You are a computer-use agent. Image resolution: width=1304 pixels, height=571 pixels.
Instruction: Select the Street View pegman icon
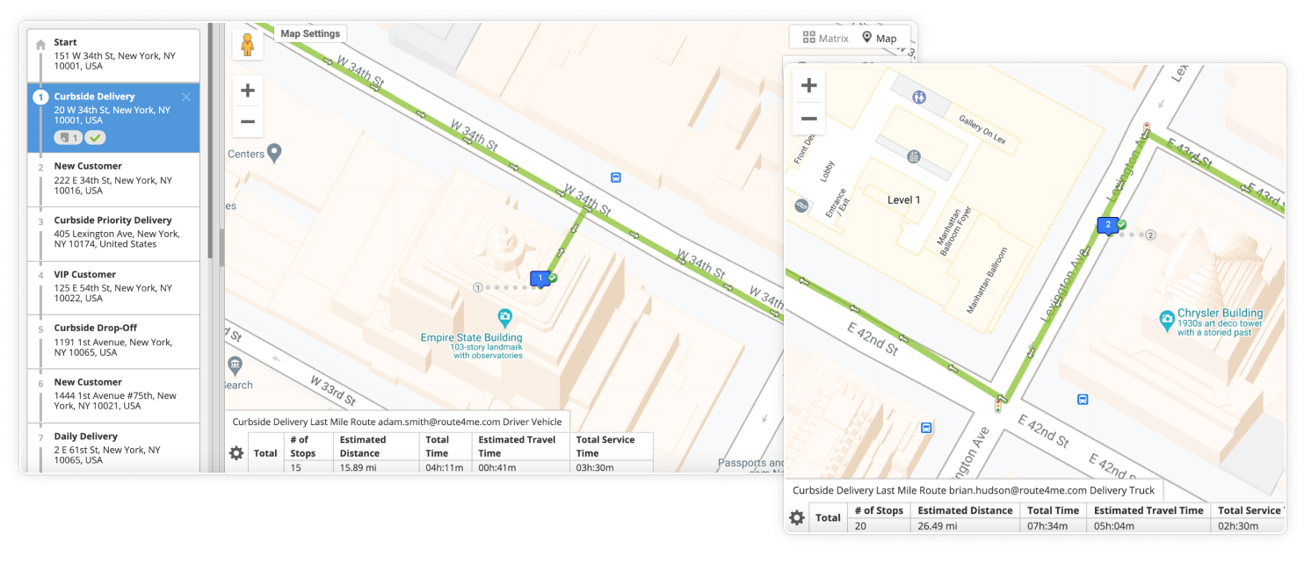click(247, 44)
